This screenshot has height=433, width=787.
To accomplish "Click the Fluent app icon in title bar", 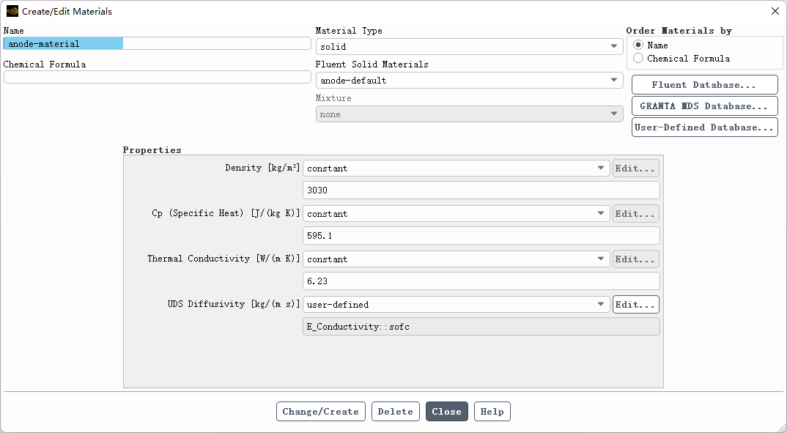I will 12,11.
